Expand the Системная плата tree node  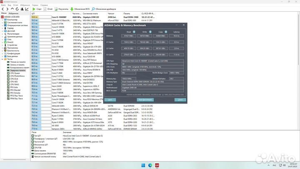[x=2, y=23]
